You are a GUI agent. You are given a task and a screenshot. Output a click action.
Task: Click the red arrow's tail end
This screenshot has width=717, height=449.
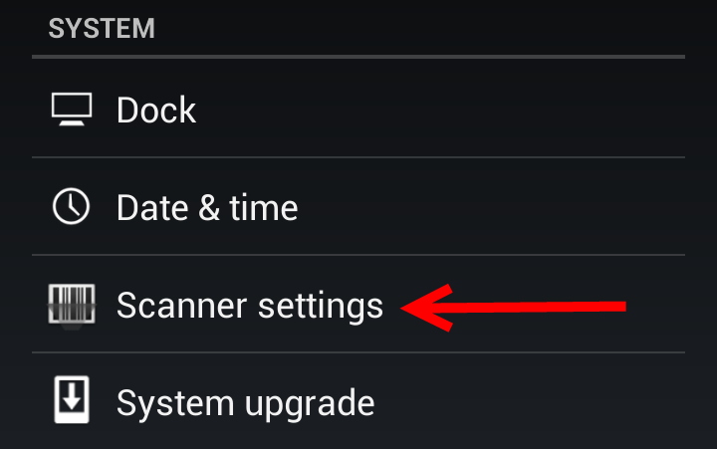pyautogui.click(x=617, y=307)
